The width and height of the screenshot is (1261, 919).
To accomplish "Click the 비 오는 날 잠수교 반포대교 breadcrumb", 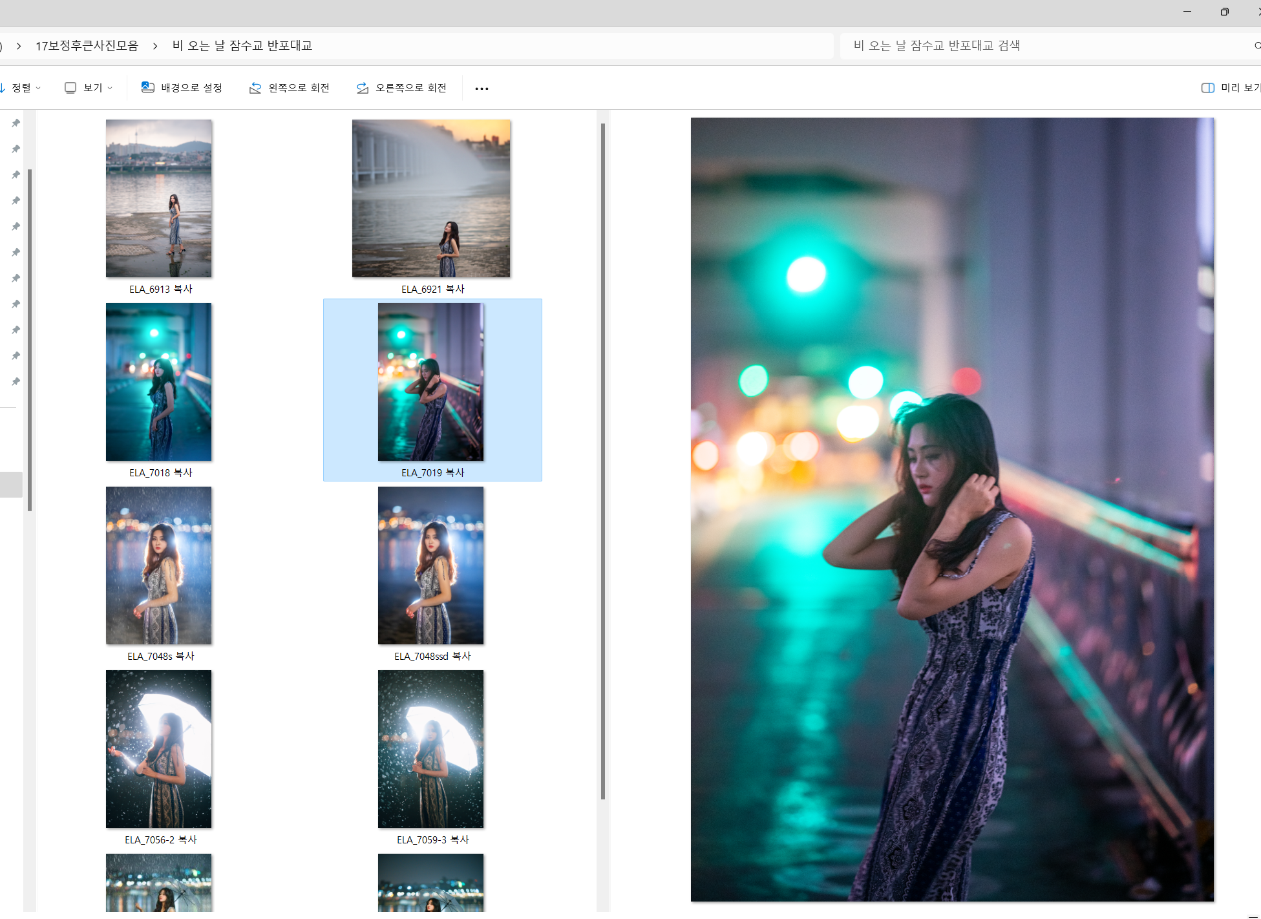I will 242,46.
